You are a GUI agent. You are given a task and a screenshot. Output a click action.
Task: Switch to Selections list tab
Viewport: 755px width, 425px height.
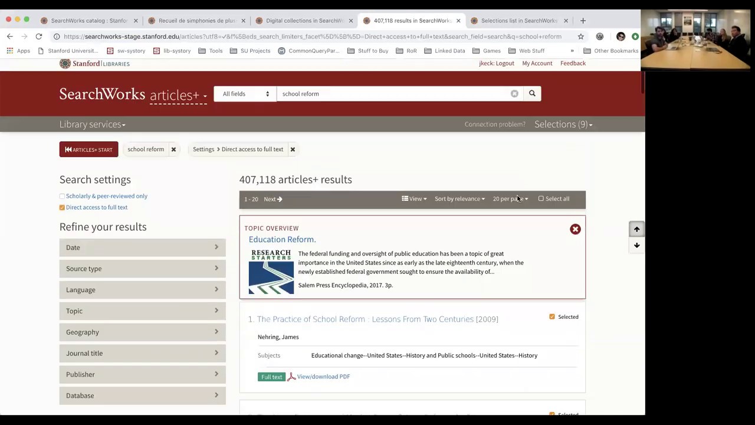518,21
